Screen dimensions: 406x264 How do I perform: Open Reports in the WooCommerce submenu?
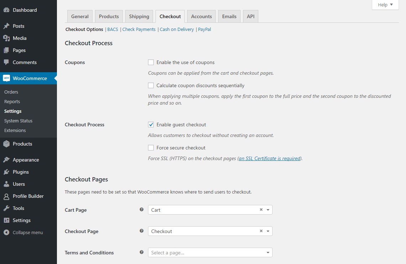(12, 101)
